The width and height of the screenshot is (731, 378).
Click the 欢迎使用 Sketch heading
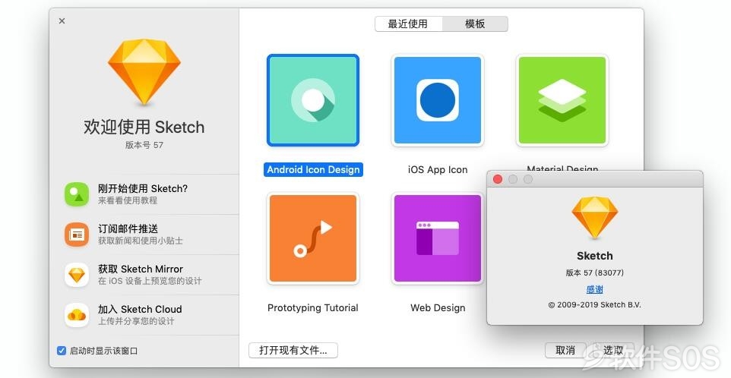pos(144,127)
